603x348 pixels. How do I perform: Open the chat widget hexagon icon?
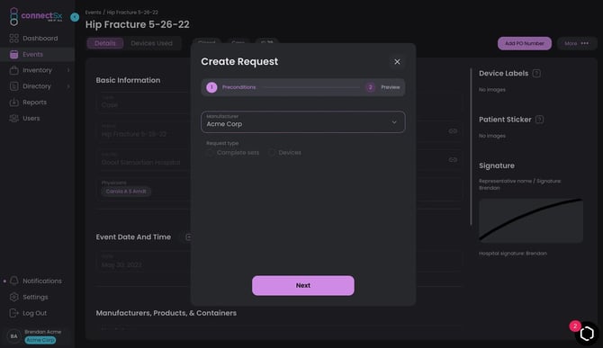pos(587,334)
